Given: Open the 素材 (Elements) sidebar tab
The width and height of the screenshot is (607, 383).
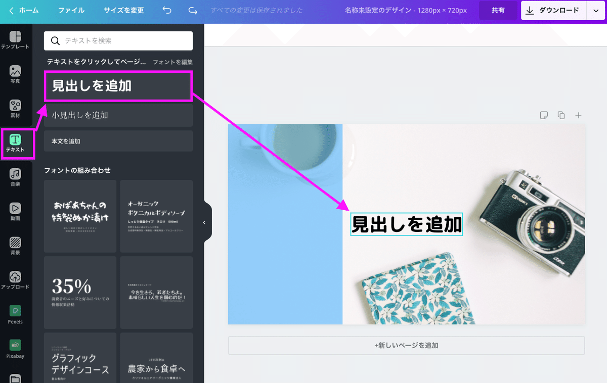Looking at the screenshot, I should click(x=15, y=109).
